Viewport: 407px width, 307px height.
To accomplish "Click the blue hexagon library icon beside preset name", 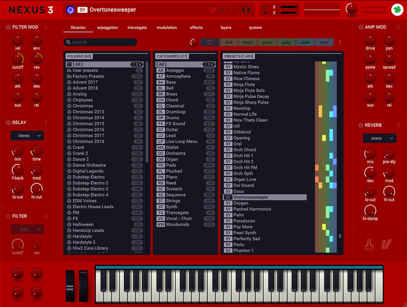I will pyautogui.click(x=70, y=10).
